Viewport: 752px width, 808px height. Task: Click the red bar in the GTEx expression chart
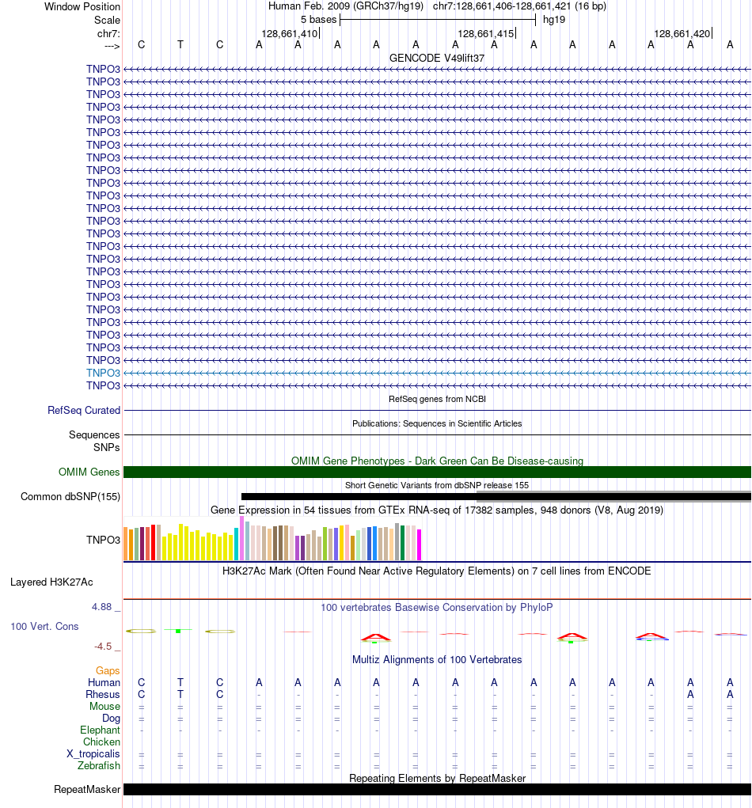(153, 542)
